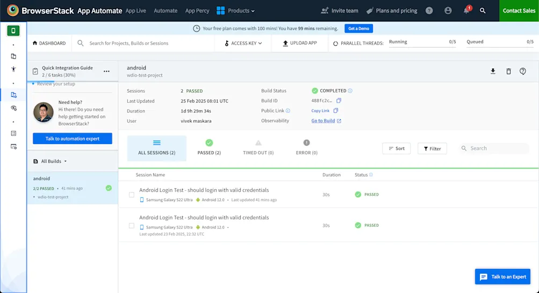Open the notifications bell icon
Screen dimensions: 539x293
click(466, 11)
